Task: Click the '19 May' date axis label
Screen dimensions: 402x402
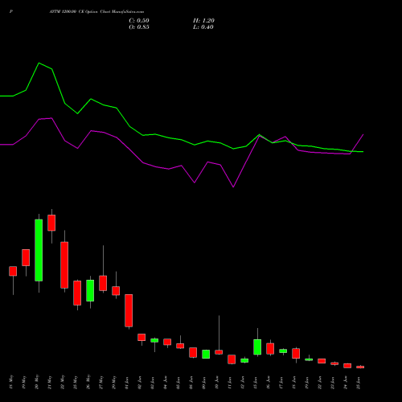Action: coord(24,382)
